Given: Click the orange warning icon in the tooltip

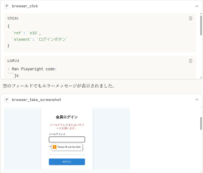Looking at the screenshot, I should point(55,147).
